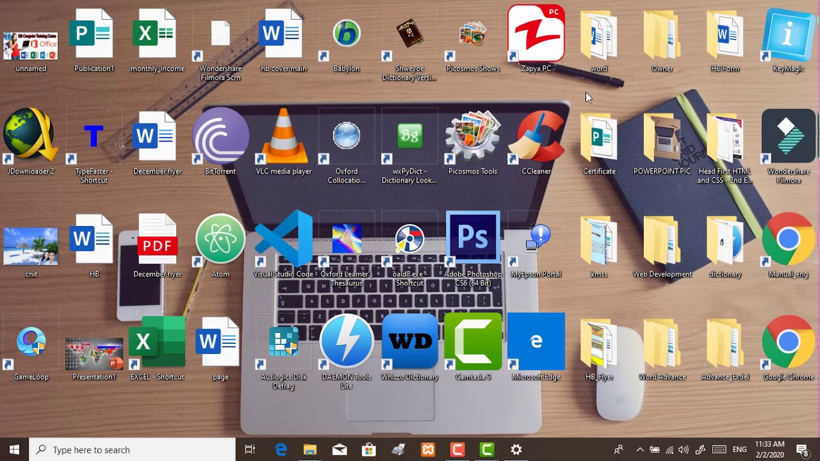Launch Wondershare Filmora Scrn shortcut

point(220,35)
